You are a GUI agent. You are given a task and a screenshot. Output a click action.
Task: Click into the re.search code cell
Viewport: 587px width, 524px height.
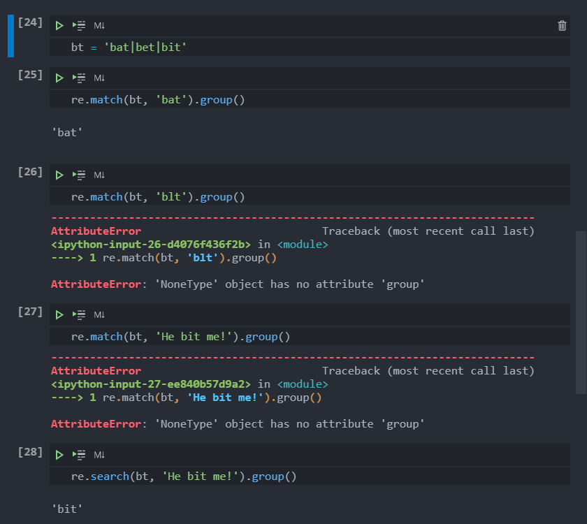pyautogui.click(x=310, y=476)
